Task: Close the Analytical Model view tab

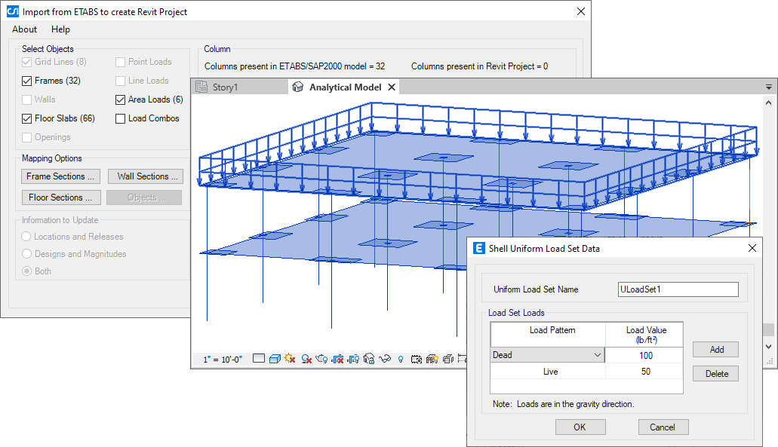Action: tap(392, 87)
